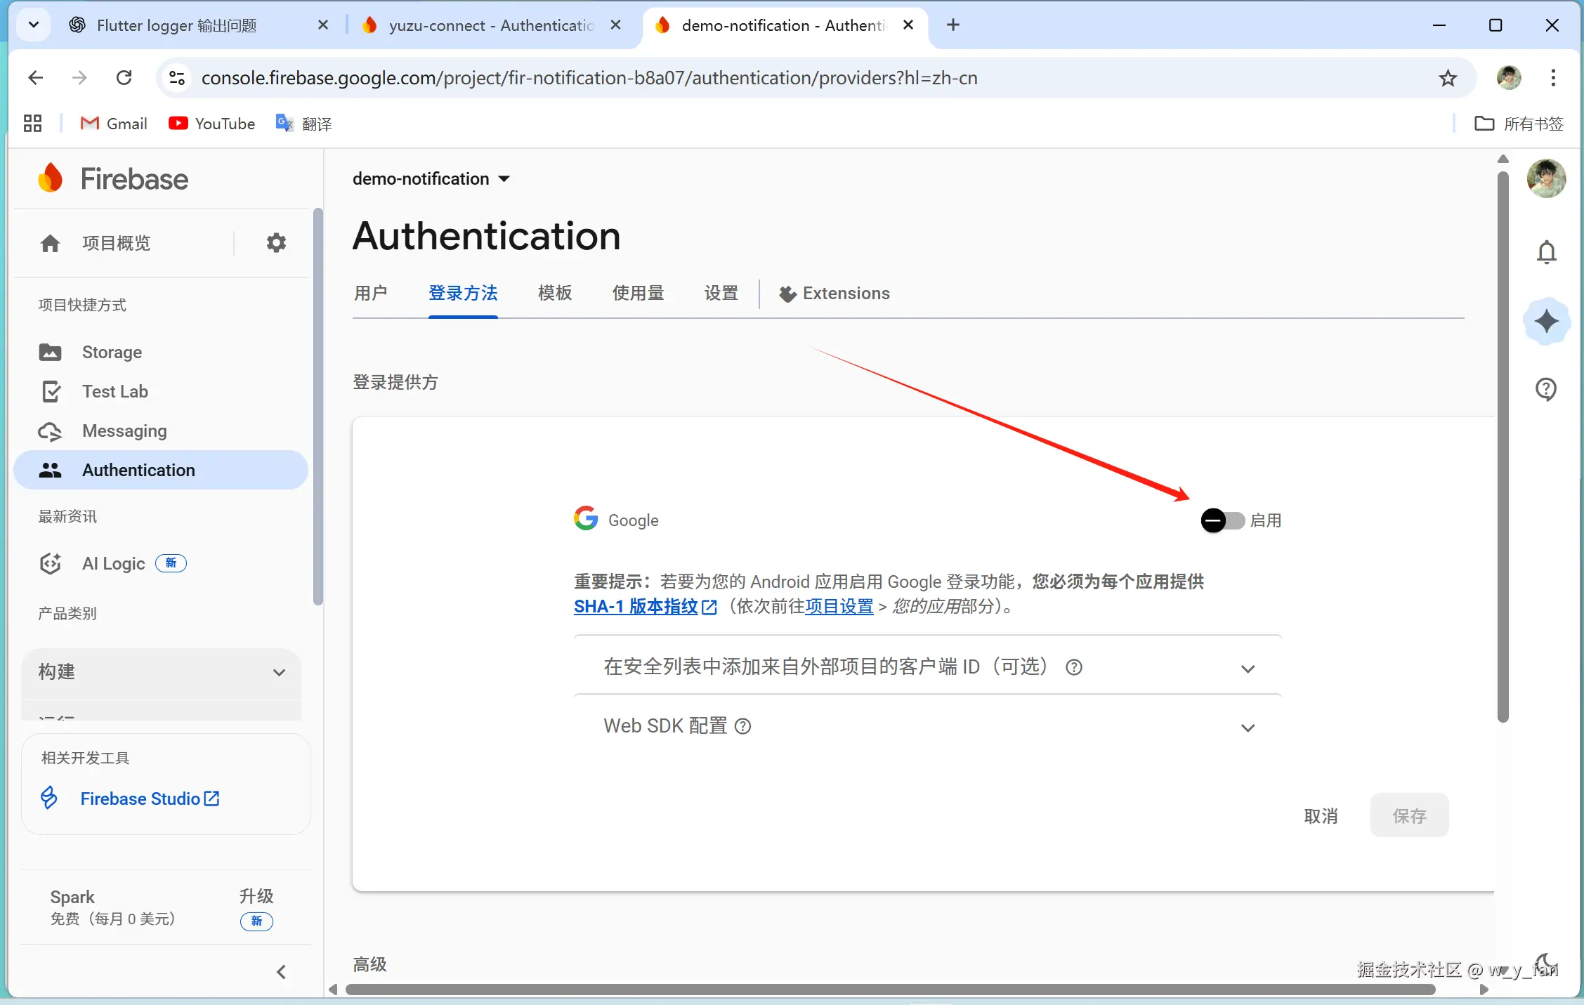Open the Extensions tab
The height and width of the screenshot is (1005, 1584).
click(834, 294)
